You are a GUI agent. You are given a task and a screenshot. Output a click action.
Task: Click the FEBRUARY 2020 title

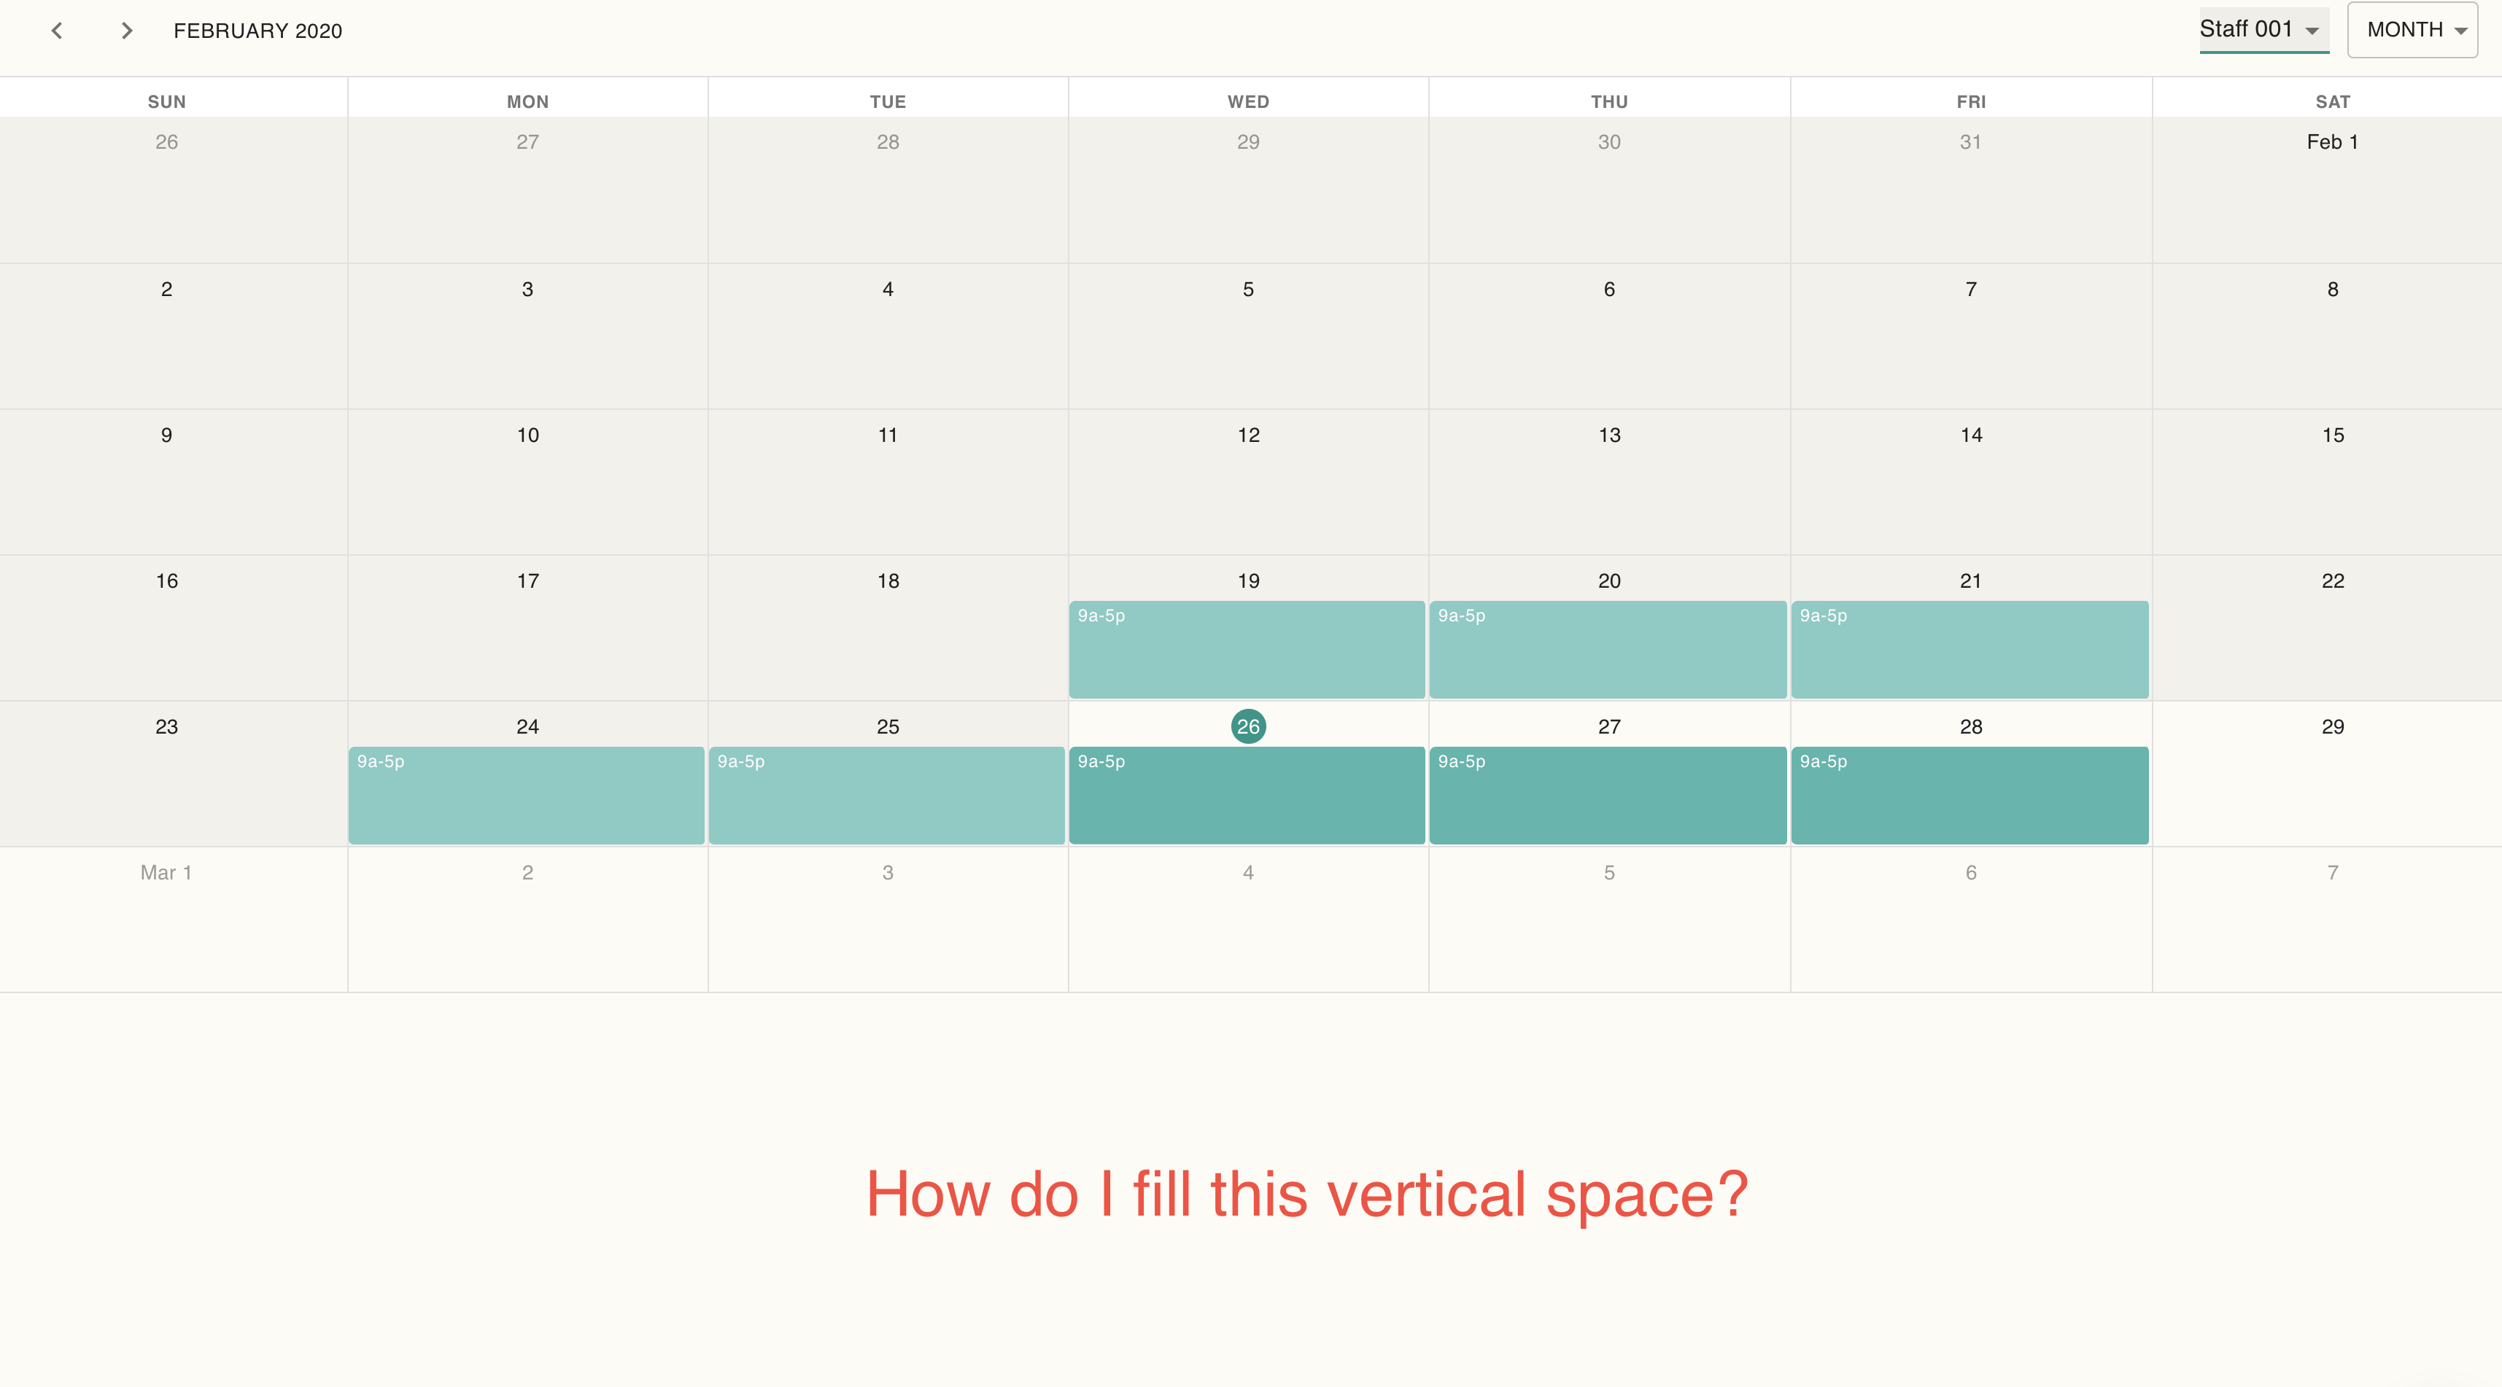pyautogui.click(x=257, y=30)
